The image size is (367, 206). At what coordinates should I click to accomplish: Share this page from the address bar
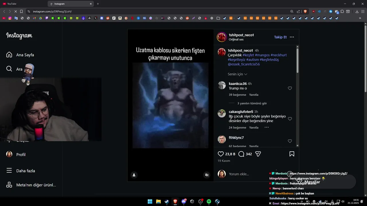pos(298,11)
